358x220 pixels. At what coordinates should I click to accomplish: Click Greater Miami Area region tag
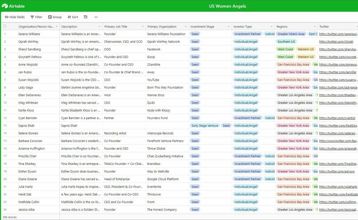[x=291, y=34]
